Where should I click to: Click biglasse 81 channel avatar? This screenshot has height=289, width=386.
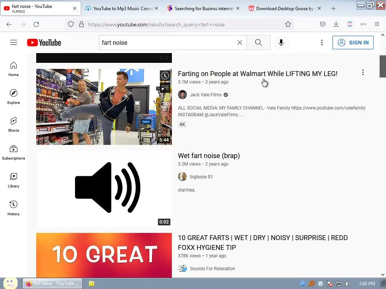(x=182, y=177)
